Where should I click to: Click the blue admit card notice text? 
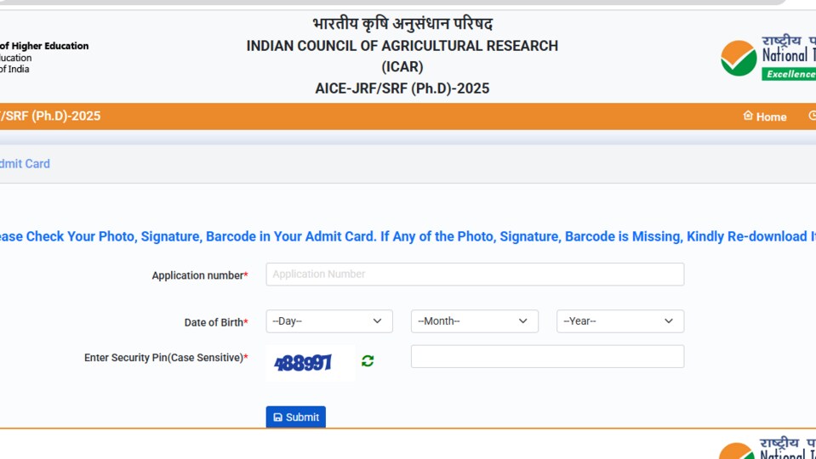tap(408, 236)
